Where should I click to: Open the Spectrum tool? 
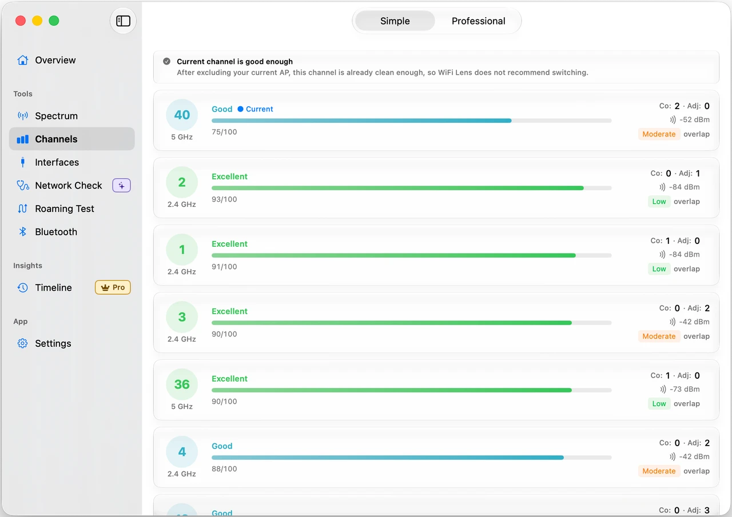click(72, 116)
